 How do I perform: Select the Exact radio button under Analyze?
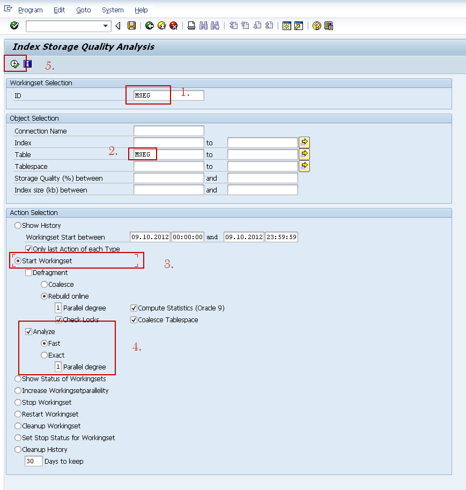tap(44, 355)
